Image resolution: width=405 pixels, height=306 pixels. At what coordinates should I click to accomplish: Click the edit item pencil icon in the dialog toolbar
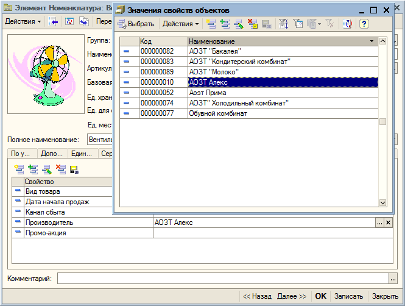[239, 24]
